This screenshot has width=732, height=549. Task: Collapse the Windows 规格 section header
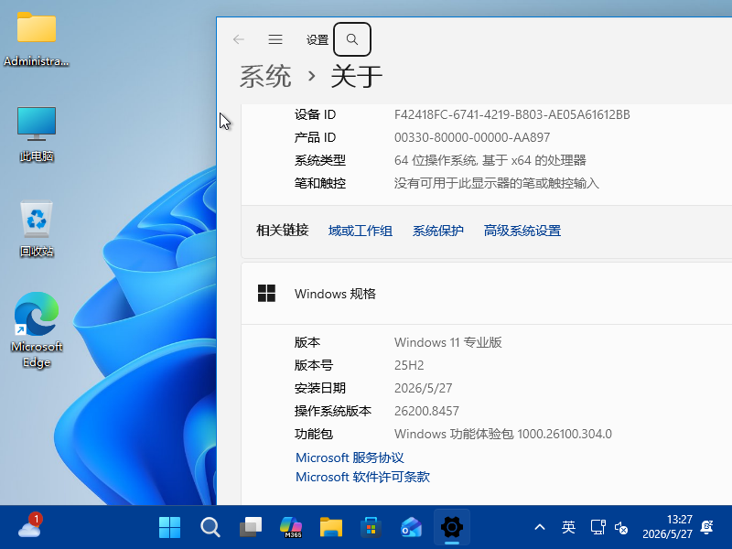(x=487, y=294)
